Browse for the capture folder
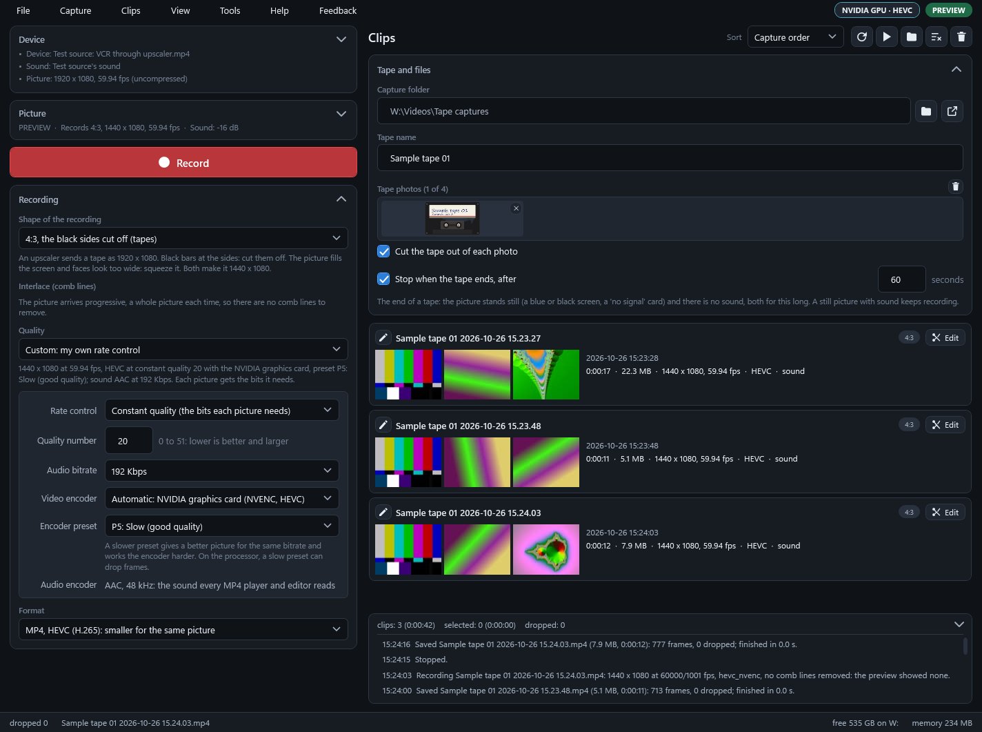The height and width of the screenshot is (732, 982). pos(926,111)
